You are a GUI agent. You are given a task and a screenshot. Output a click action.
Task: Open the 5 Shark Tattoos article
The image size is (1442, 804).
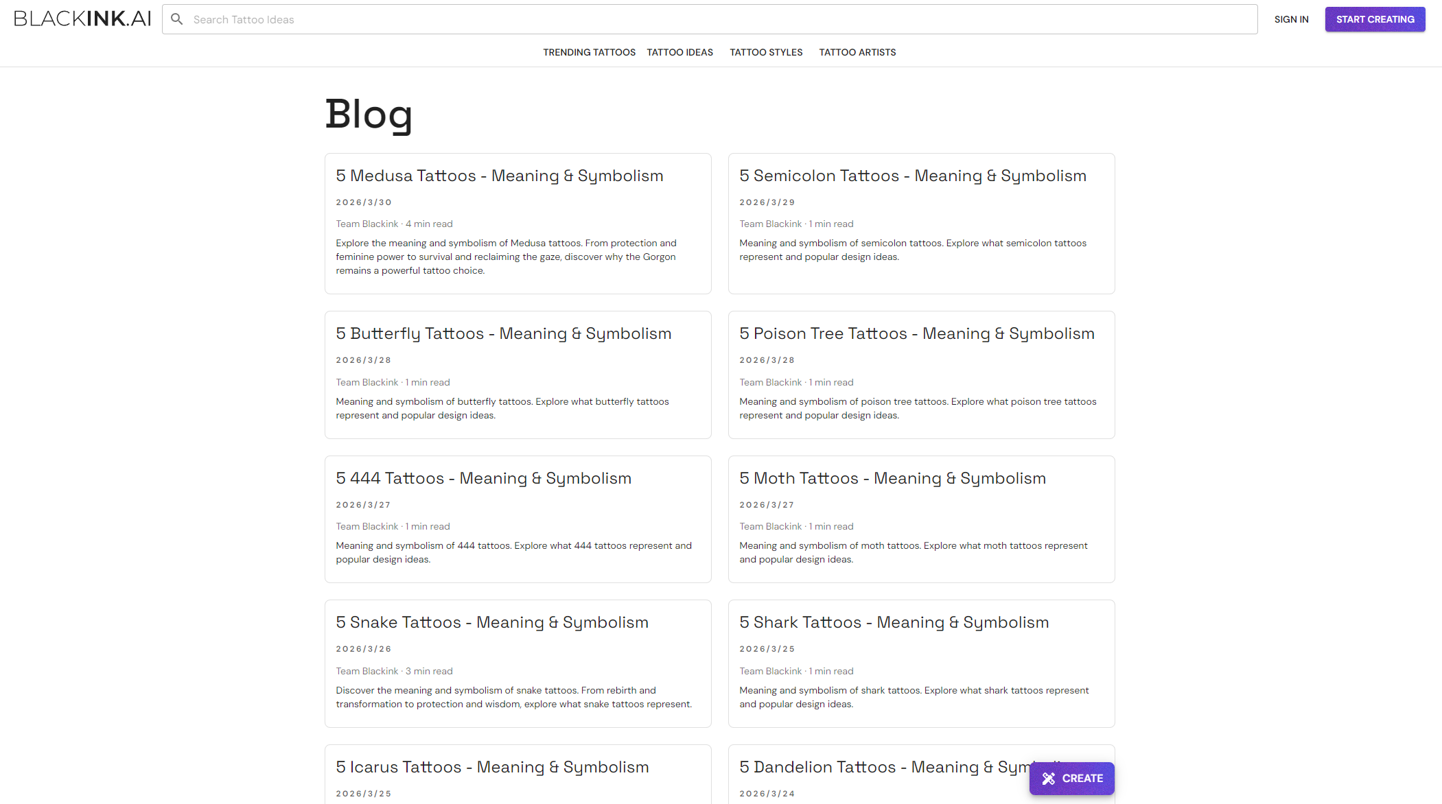click(894, 623)
